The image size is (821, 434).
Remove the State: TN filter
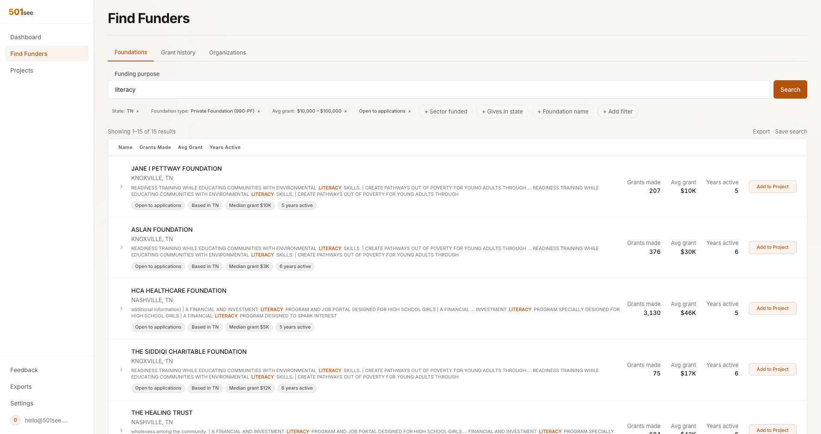[x=138, y=111]
